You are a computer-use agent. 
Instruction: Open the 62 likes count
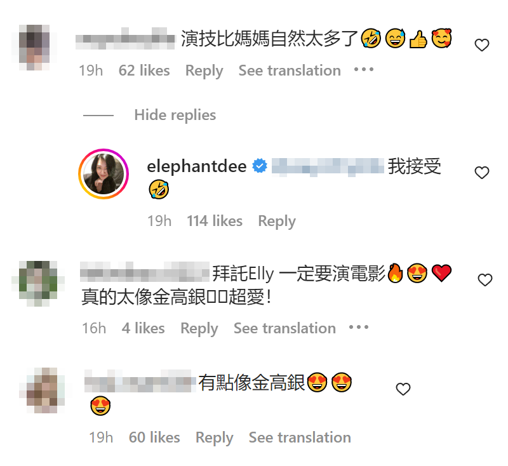(x=144, y=70)
